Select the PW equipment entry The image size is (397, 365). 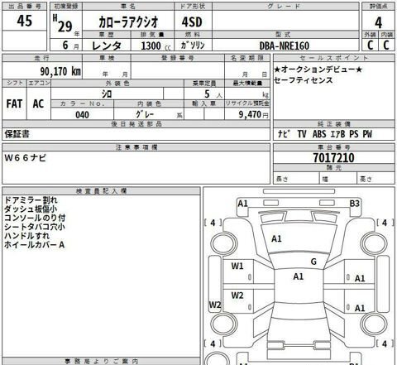click(x=367, y=134)
